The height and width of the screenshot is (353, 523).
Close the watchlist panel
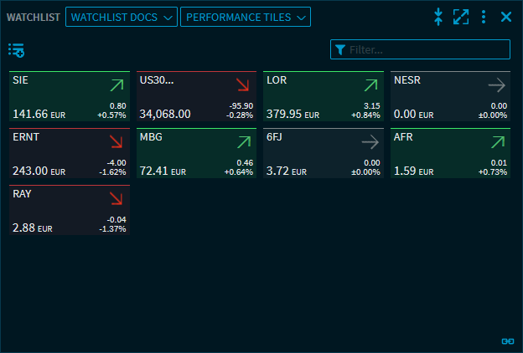506,17
